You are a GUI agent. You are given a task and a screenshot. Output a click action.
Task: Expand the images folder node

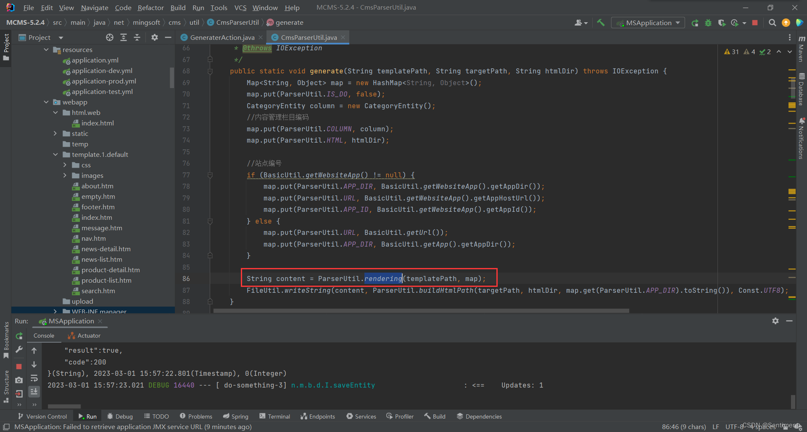[65, 175]
